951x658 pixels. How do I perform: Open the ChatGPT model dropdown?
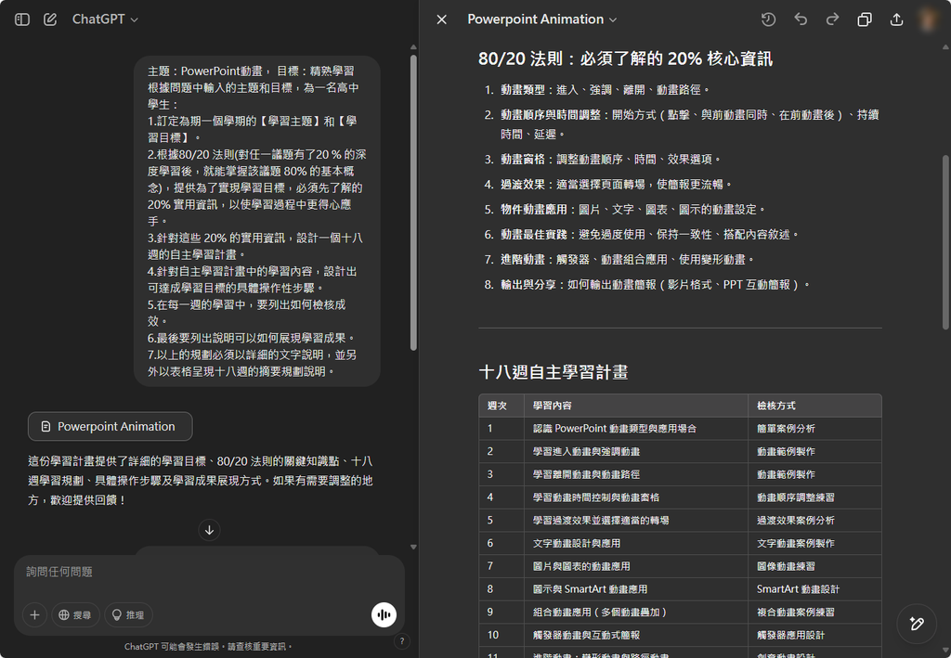pos(105,19)
